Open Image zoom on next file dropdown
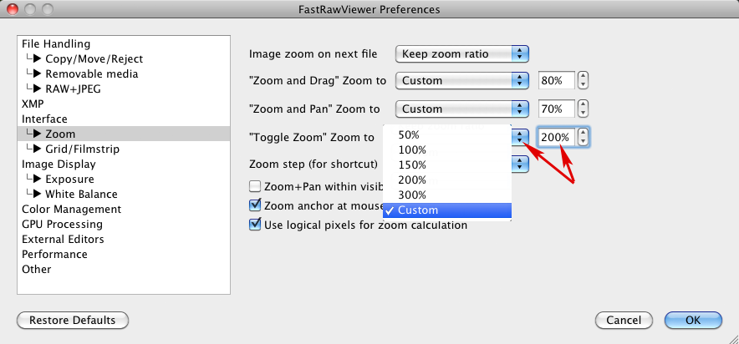Screen dimensions: 739x344 point(462,54)
